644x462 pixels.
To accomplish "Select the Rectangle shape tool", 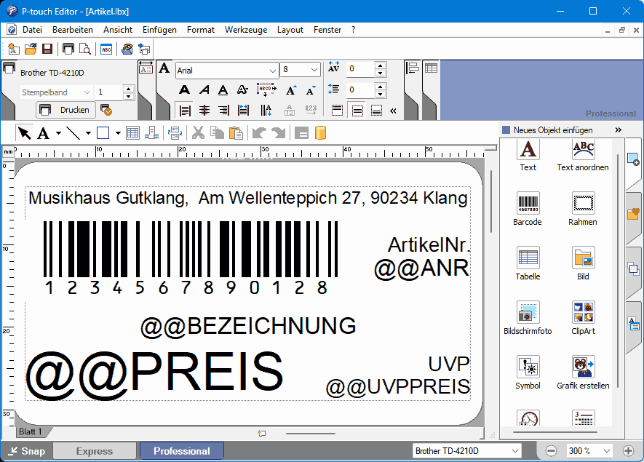I will [103, 132].
